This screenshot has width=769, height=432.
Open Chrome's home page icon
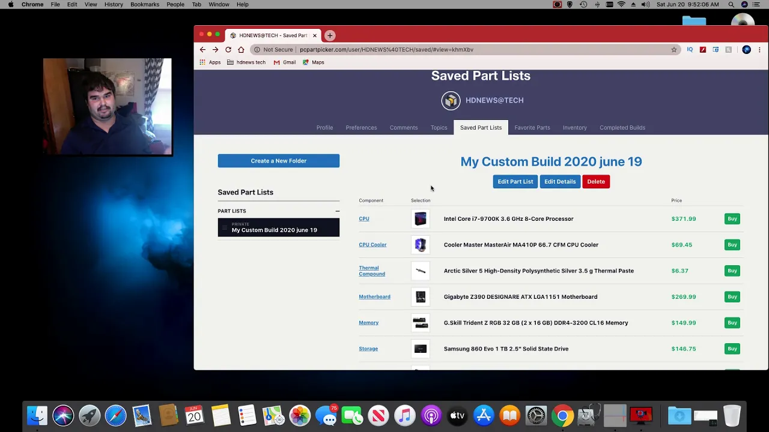point(241,50)
